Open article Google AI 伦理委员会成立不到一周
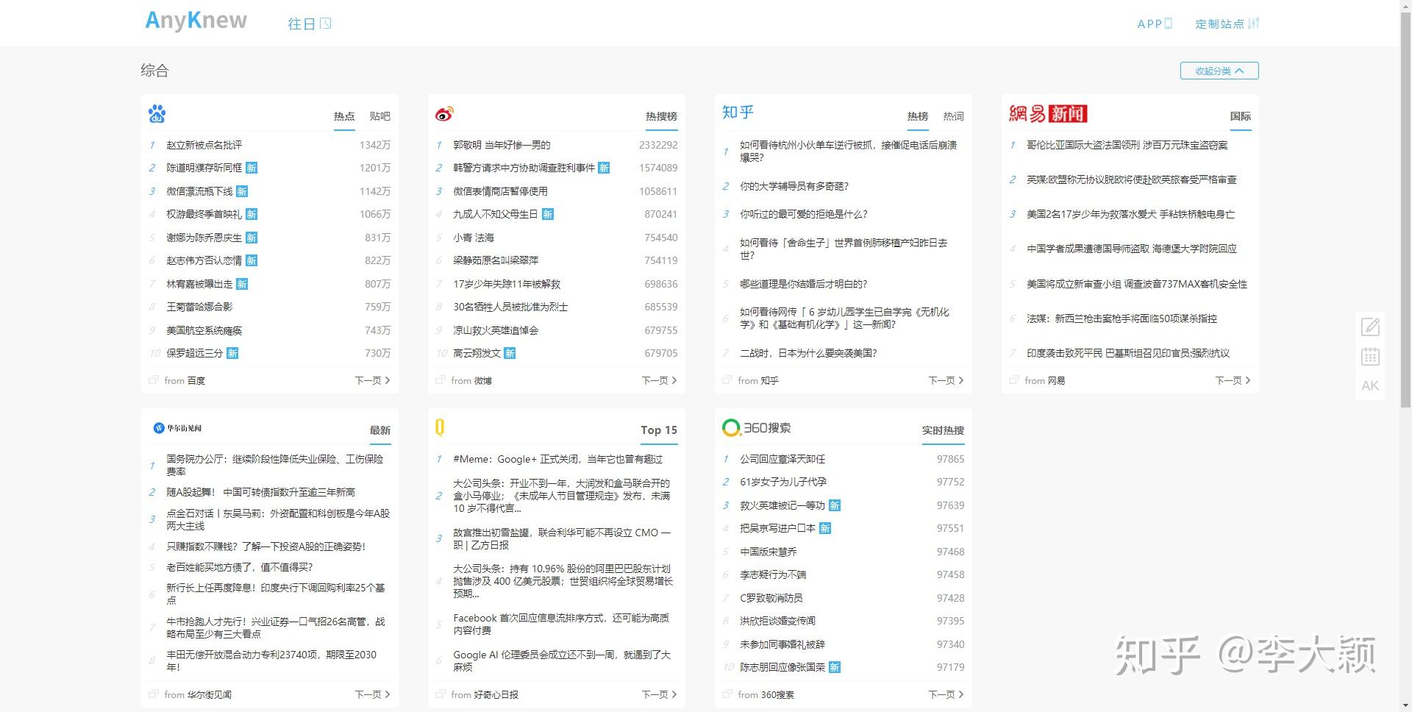 (x=563, y=661)
